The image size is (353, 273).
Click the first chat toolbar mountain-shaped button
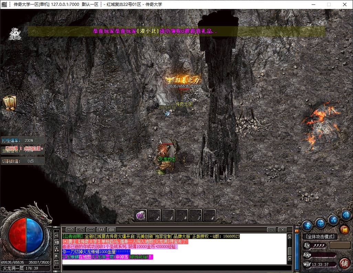click(x=70, y=229)
